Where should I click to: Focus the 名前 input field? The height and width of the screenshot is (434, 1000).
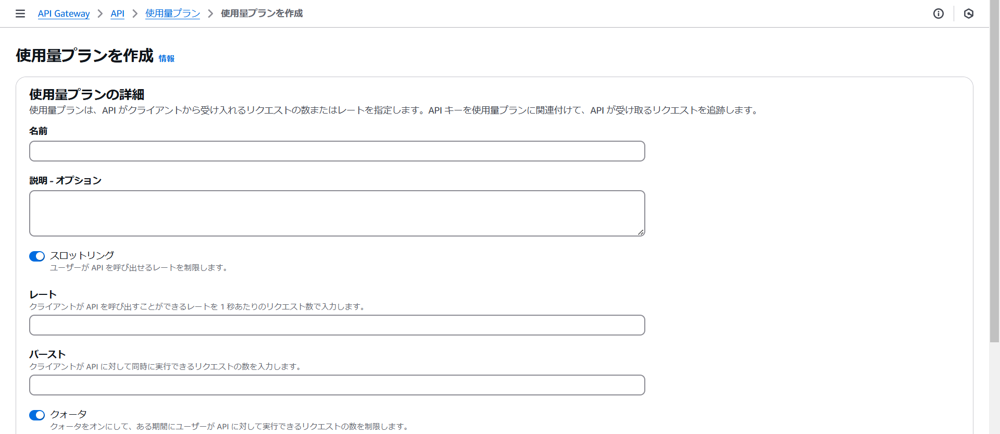click(337, 151)
